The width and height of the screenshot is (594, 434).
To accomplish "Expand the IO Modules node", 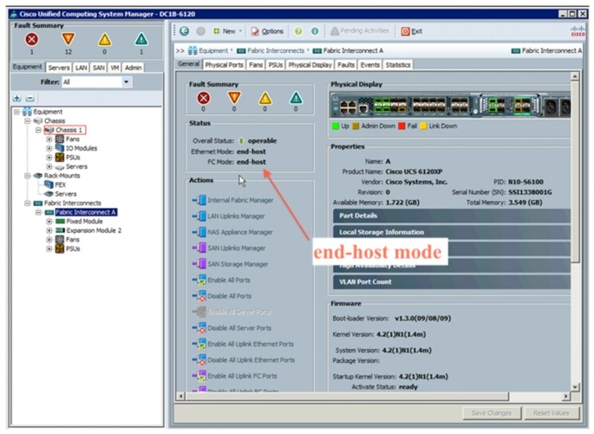I will [49, 148].
